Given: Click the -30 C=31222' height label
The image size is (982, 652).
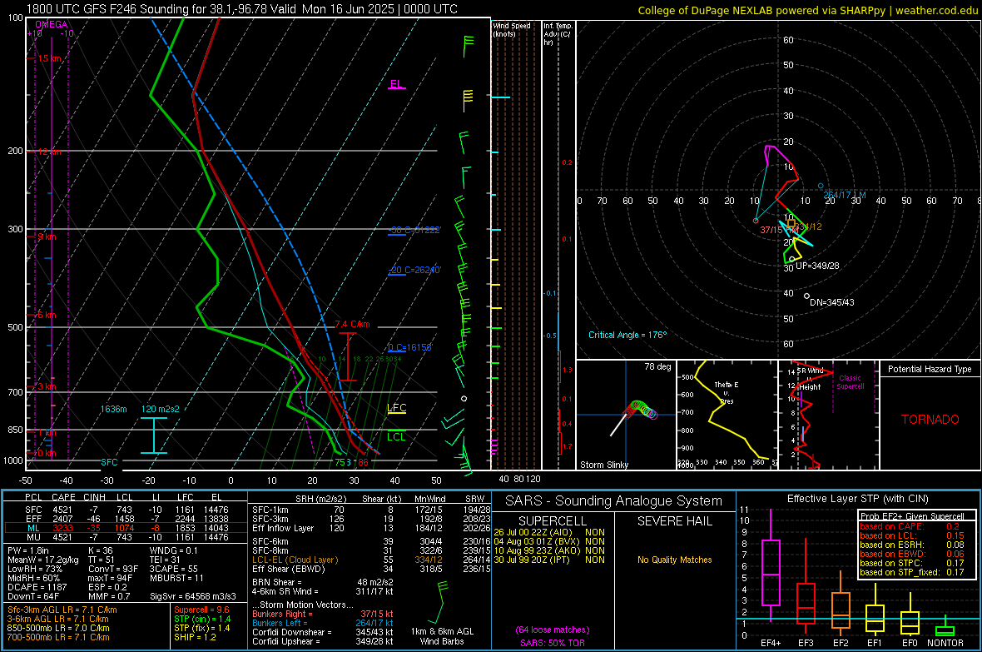Looking at the screenshot, I should coord(414,230).
